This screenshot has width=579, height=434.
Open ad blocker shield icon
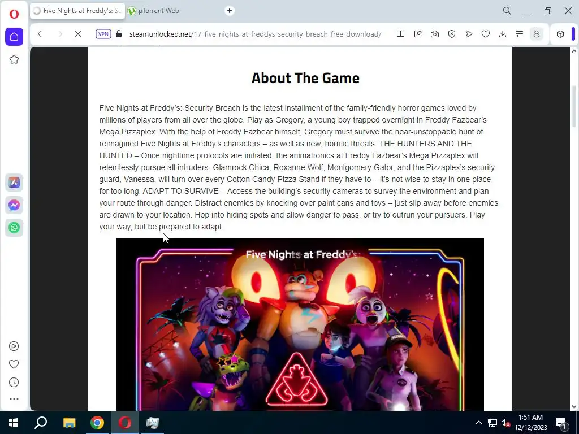point(452,34)
